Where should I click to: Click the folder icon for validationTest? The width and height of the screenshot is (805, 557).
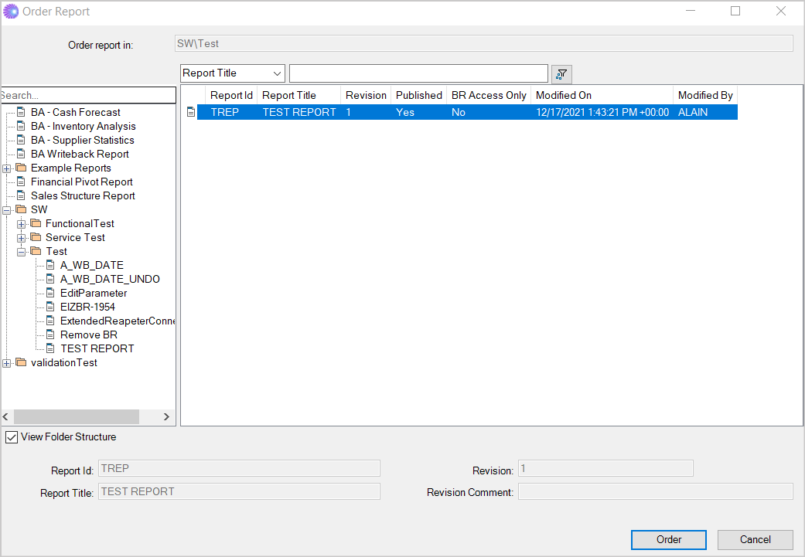(21, 363)
